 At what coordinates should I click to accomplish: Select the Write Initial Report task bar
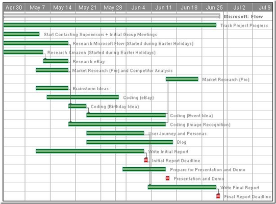click(90, 151)
